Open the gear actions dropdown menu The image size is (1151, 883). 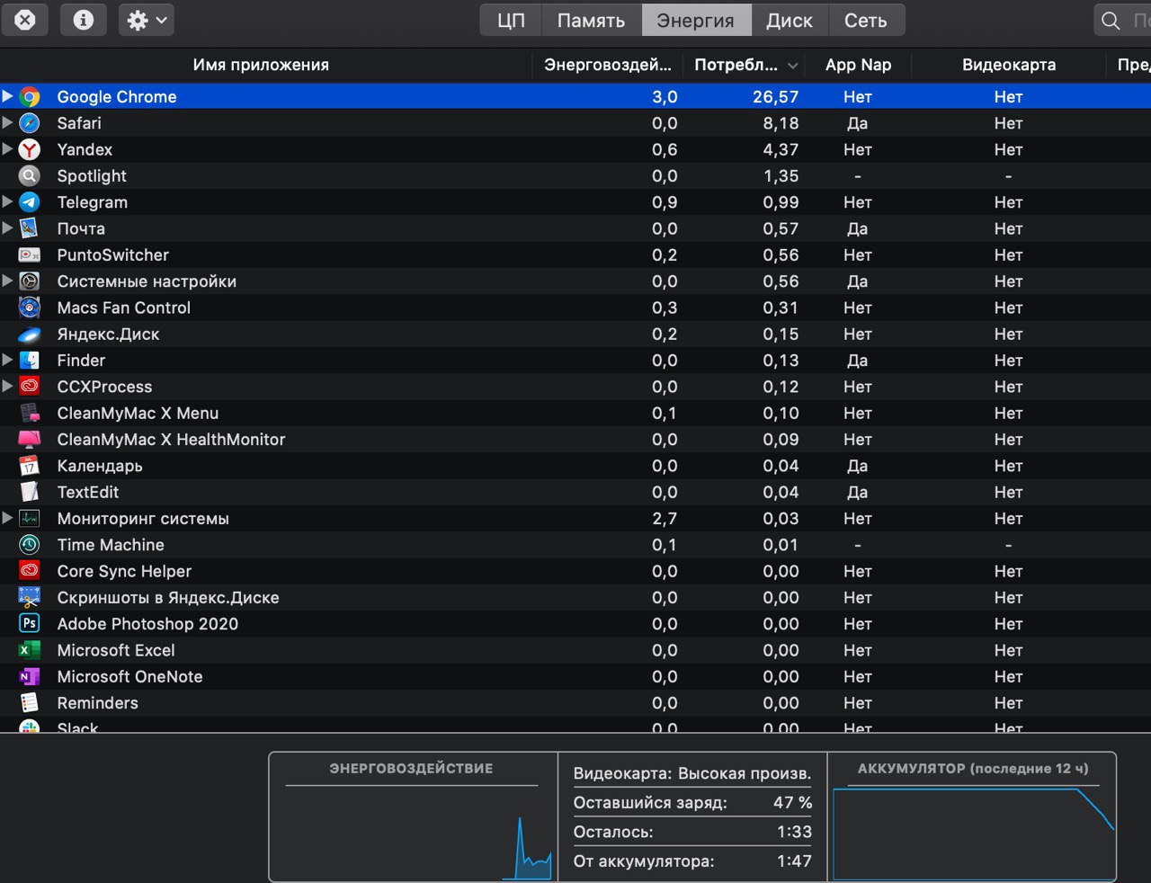click(x=147, y=20)
